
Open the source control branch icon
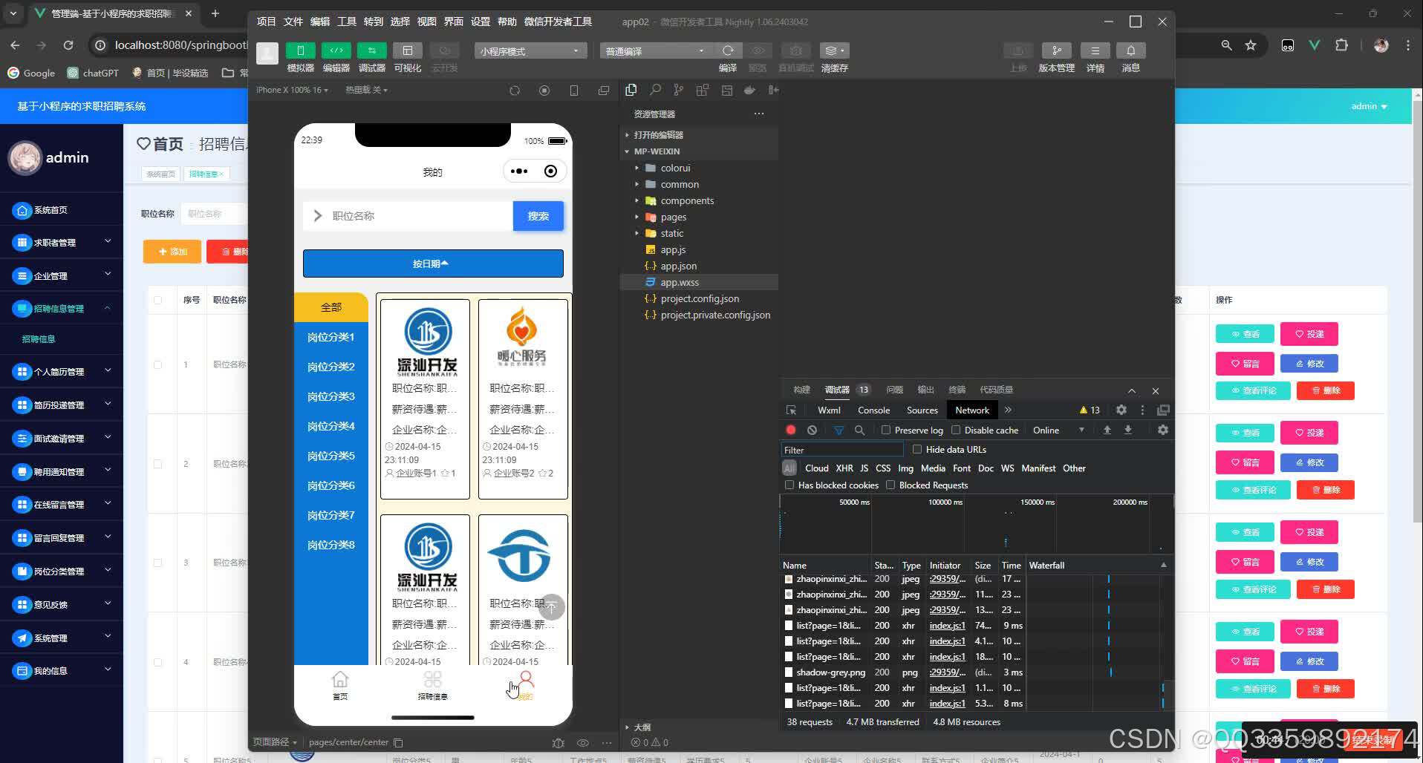[678, 90]
